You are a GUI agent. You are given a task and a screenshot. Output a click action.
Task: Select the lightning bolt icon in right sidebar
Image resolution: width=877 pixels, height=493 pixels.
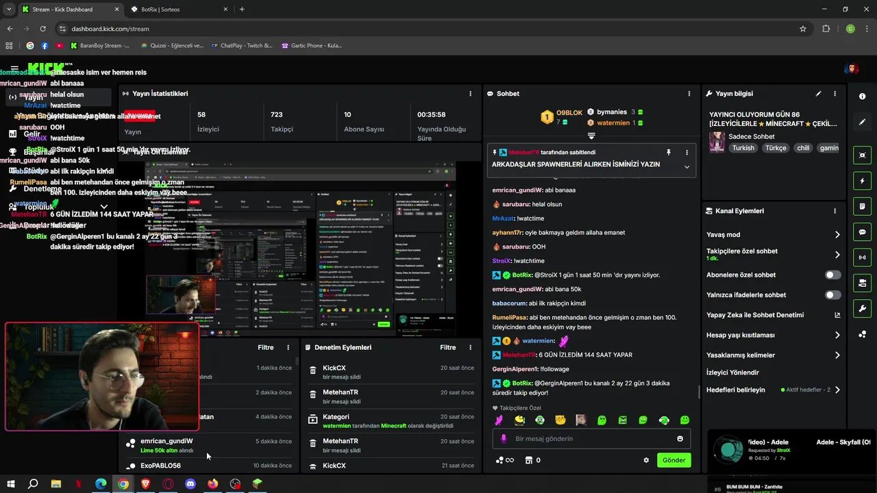862,181
